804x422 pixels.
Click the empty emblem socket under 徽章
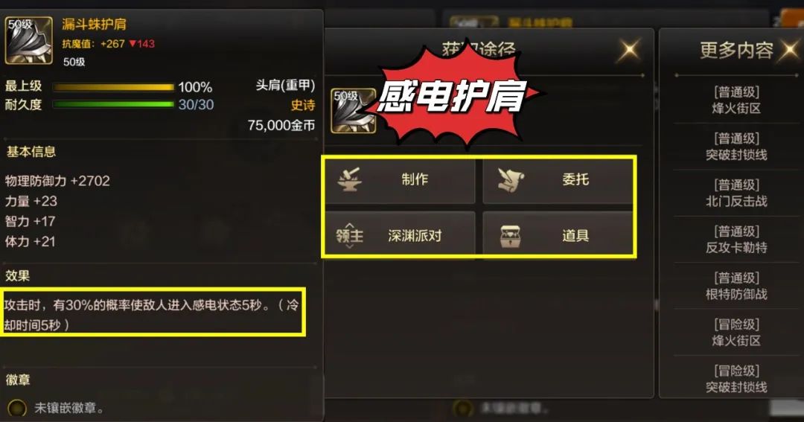[x=17, y=408]
